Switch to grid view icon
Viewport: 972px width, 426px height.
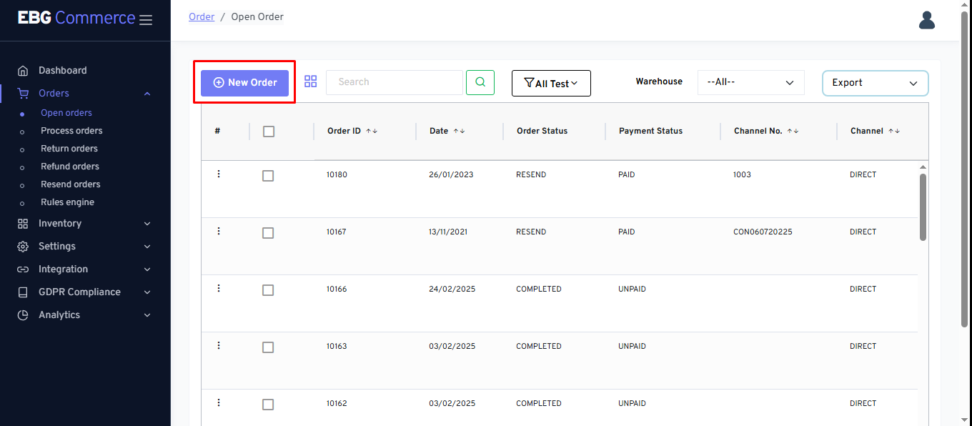coord(310,81)
